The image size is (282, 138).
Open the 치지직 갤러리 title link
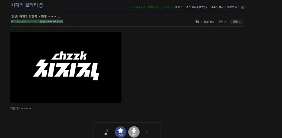[24, 5]
